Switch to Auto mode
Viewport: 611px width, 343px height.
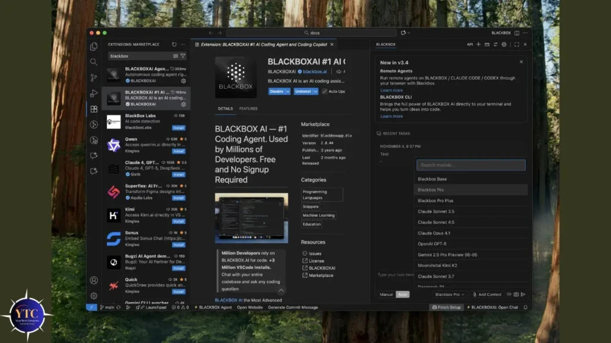tap(403, 294)
